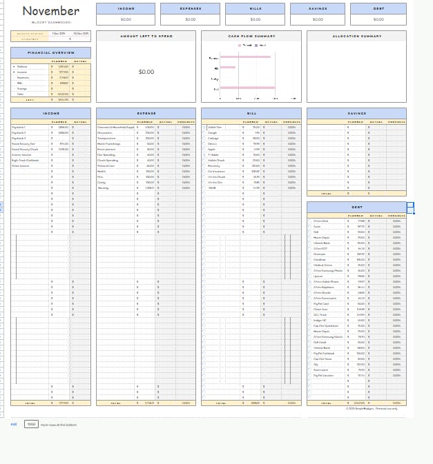433x464 pixels.
Task: Mark the Apple bill as paid
Action: [x=204, y=150]
